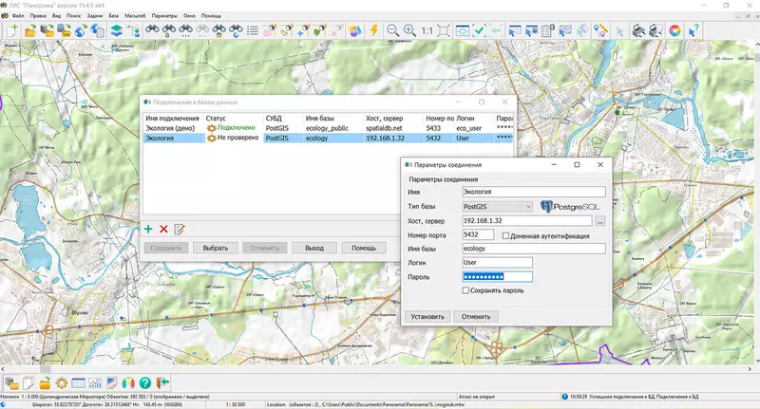
Task: Click the green question mark help icon
Action: [x=144, y=382]
